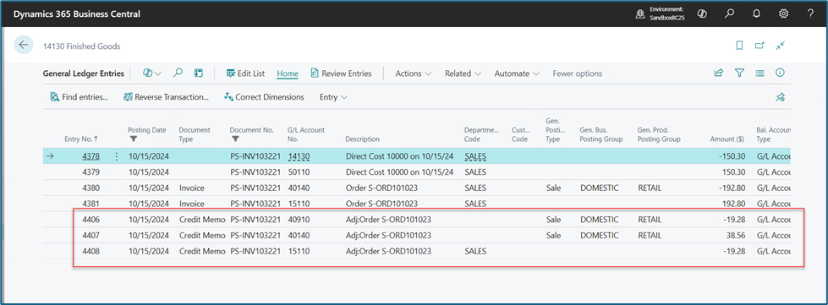
Task: Open the filter pane
Action: pyautogui.click(x=739, y=74)
